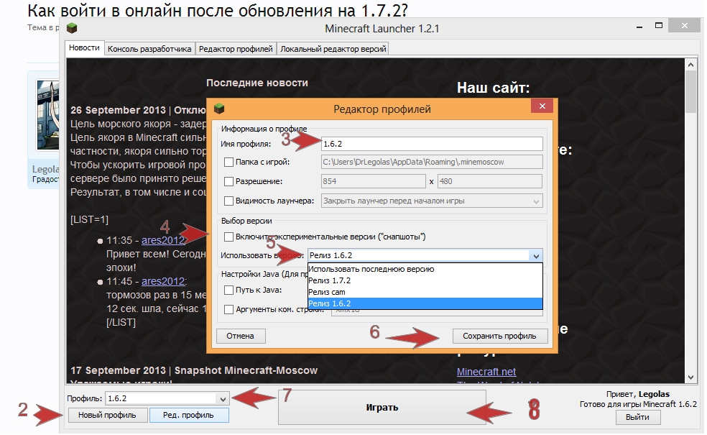Collapse the Использовать версию dropdown arrow
The width and height of the screenshot is (707, 435).
pos(535,255)
